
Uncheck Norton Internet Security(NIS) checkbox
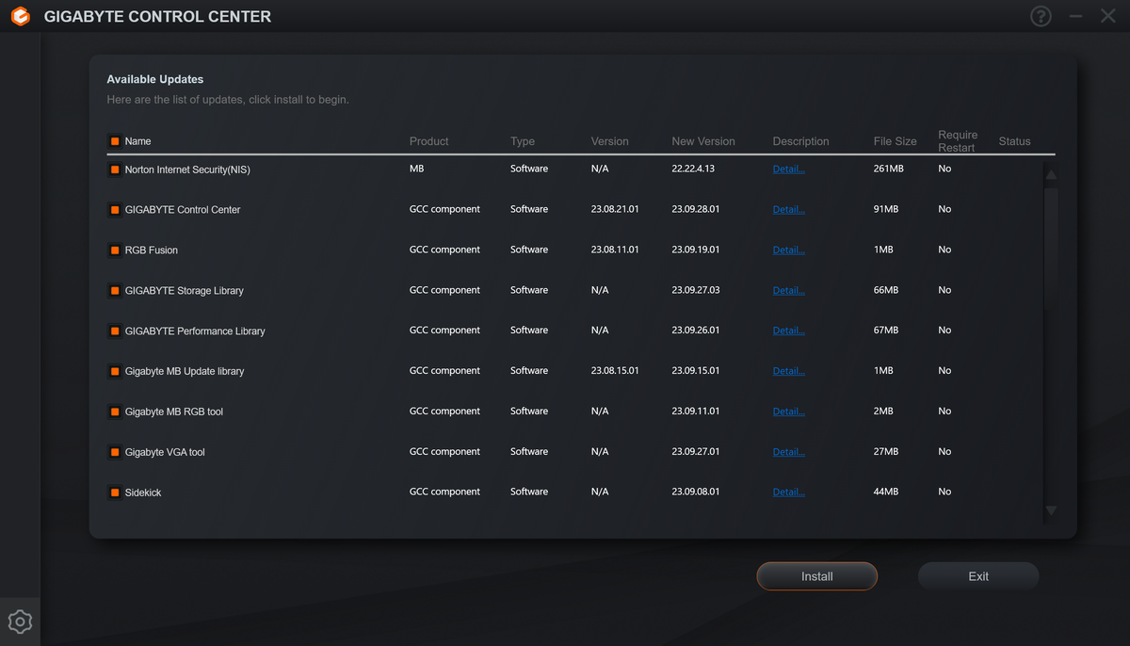tap(114, 170)
